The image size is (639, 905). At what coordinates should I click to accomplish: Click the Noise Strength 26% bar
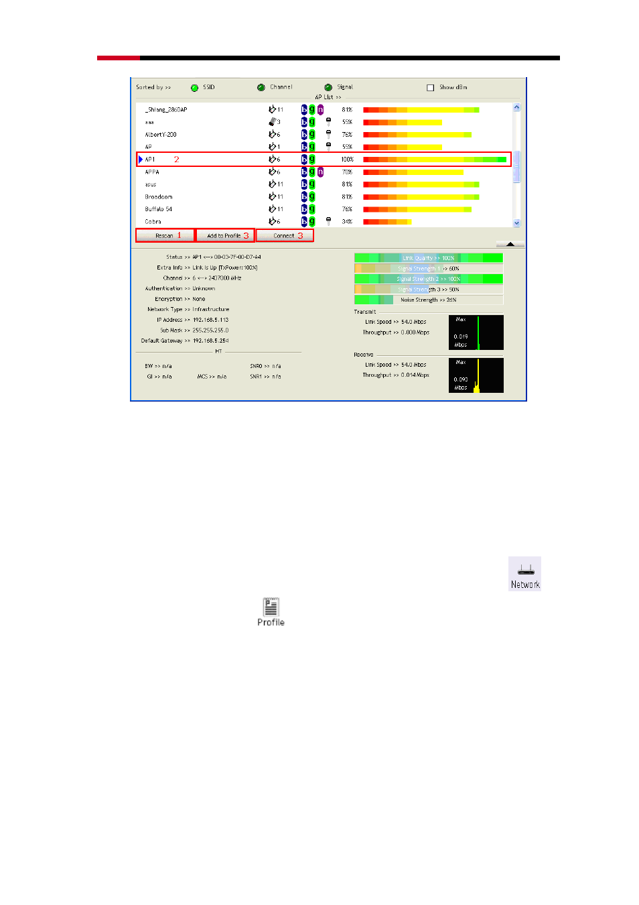pyautogui.click(x=429, y=300)
